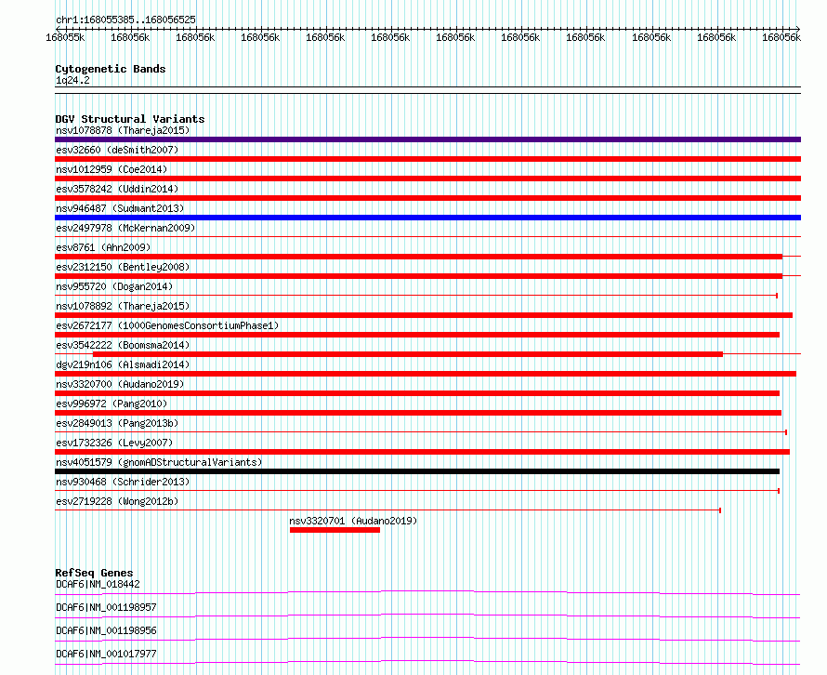Click the purple nsv1078878 variant bar

click(x=427, y=139)
